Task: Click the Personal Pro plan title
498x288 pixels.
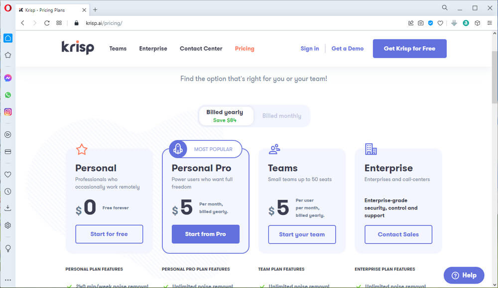Action: tap(201, 168)
